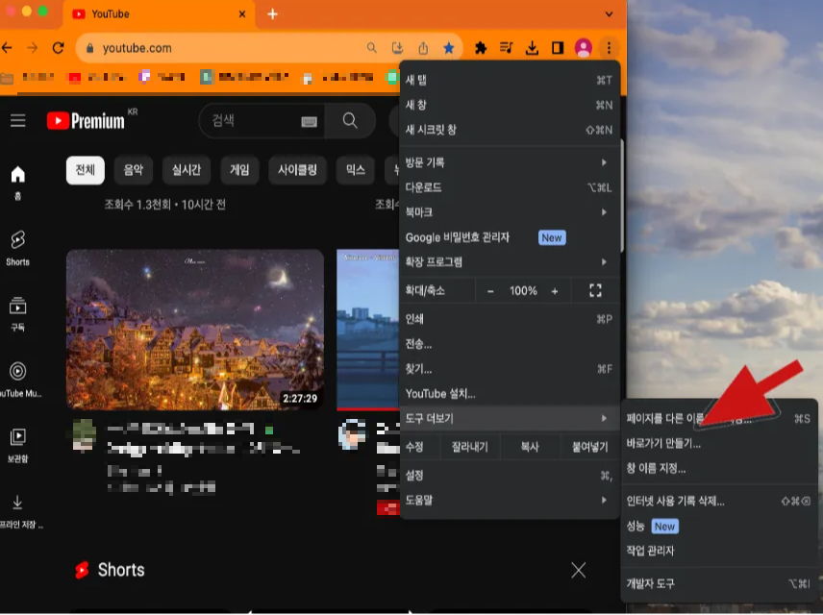
Task: Click 붙여넣기 in the edit row
Action: tap(590, 447)
